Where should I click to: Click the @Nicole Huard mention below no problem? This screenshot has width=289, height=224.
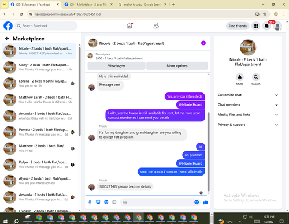pos(191,163)
